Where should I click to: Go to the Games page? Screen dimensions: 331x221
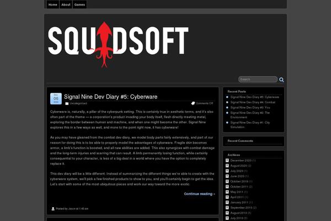[79, 4]
